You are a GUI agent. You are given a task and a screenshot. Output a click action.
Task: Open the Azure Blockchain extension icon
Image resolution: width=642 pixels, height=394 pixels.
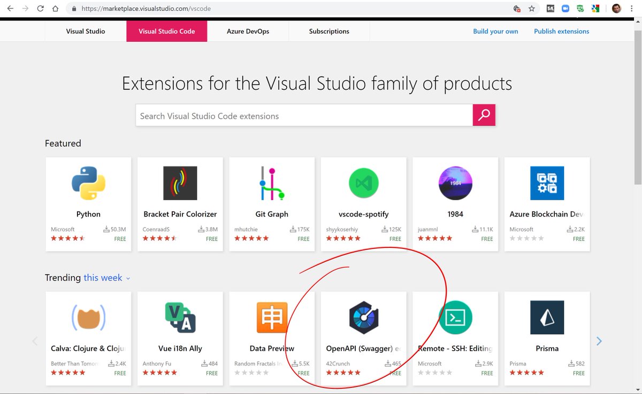tap(547, 183)
